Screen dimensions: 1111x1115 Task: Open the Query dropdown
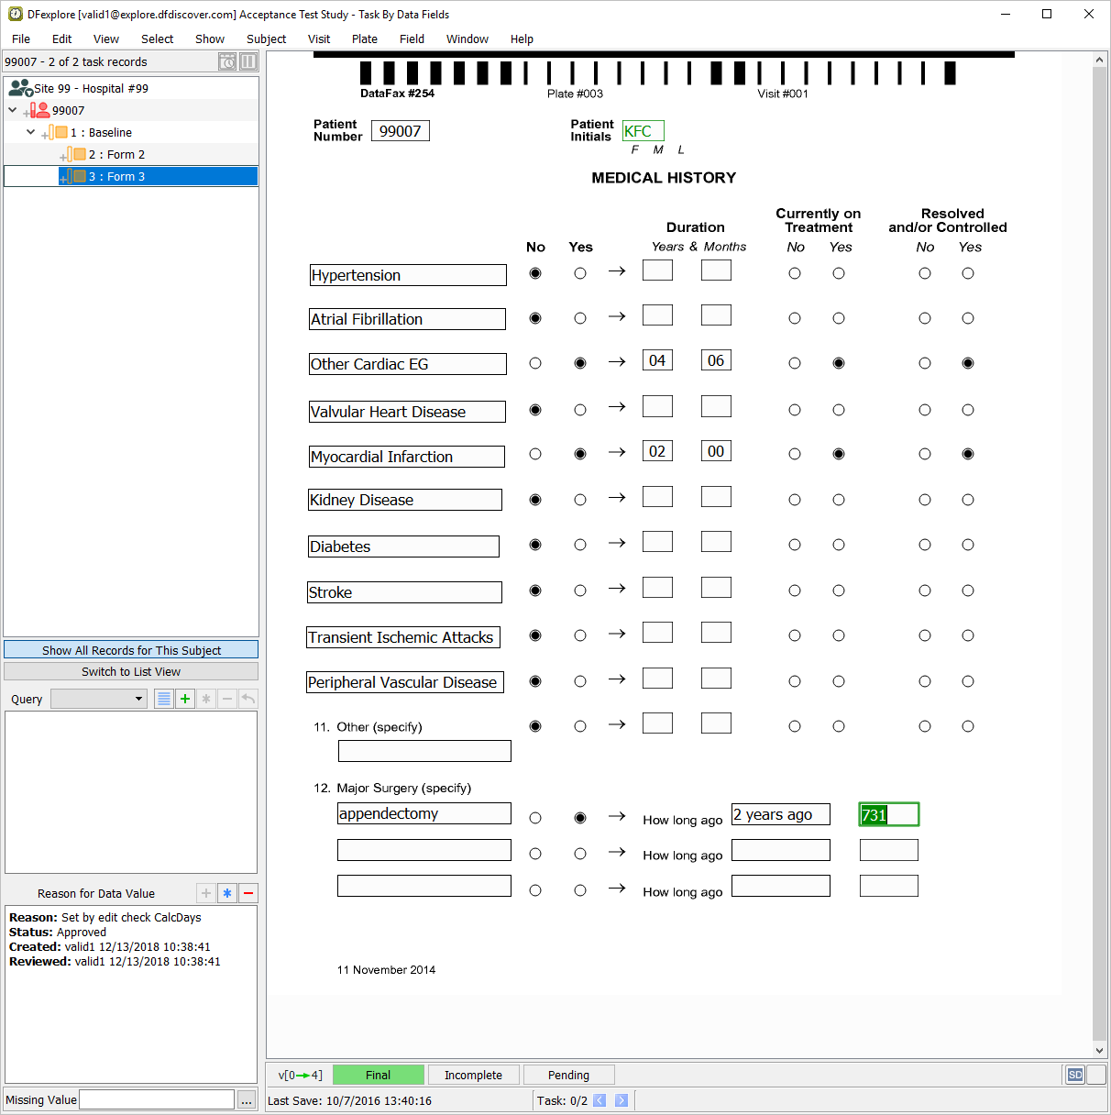(x=99, y=699)
